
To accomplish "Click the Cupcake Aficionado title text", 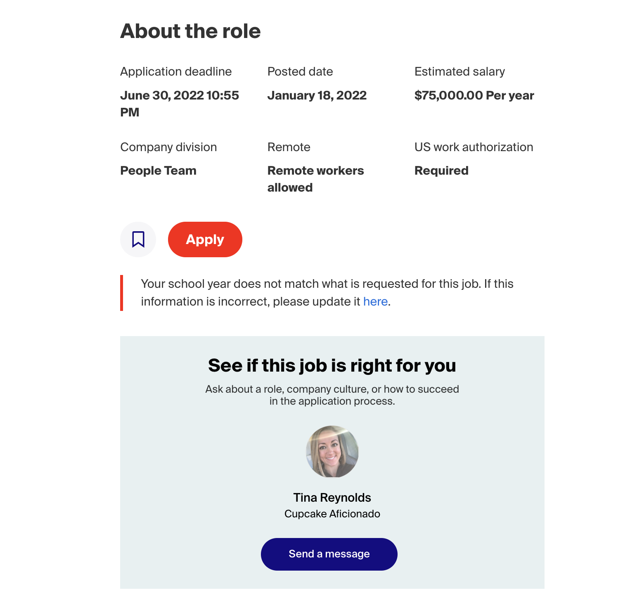I will 332,514.
